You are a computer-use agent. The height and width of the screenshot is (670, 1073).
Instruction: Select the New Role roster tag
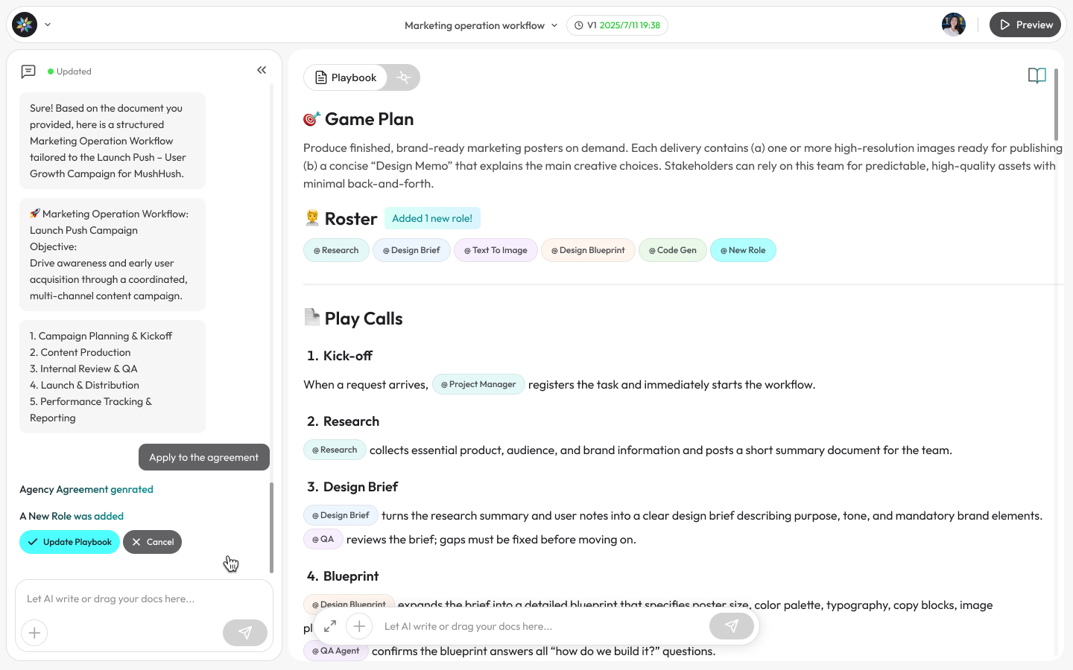743,250
